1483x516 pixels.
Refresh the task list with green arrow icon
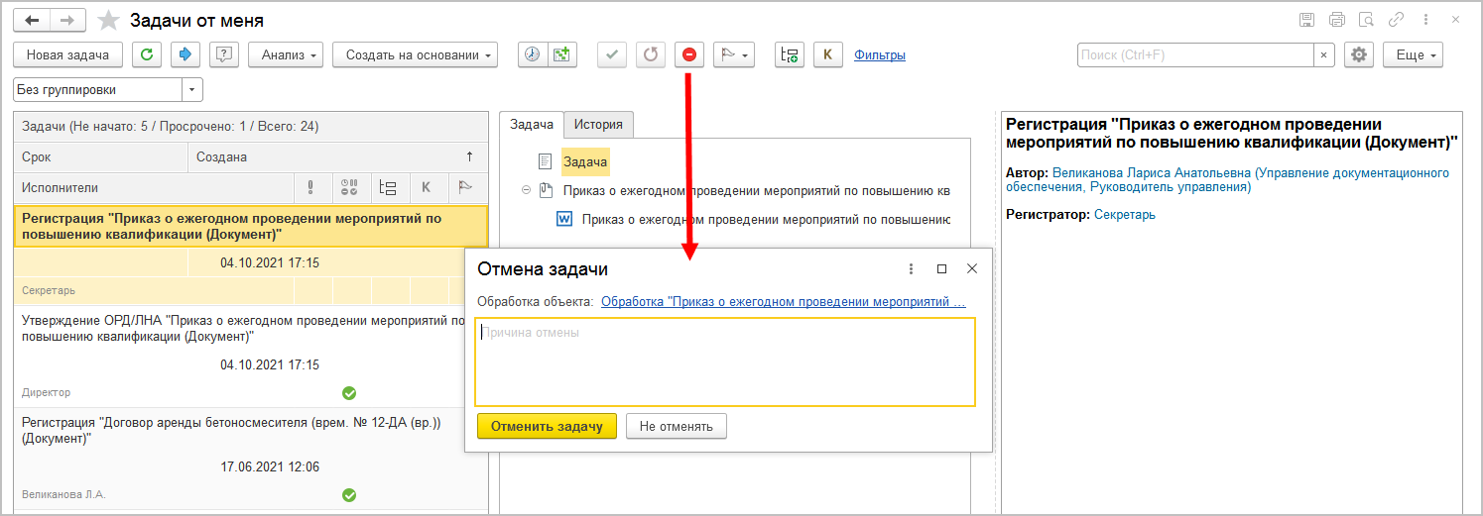click(147, 55)
